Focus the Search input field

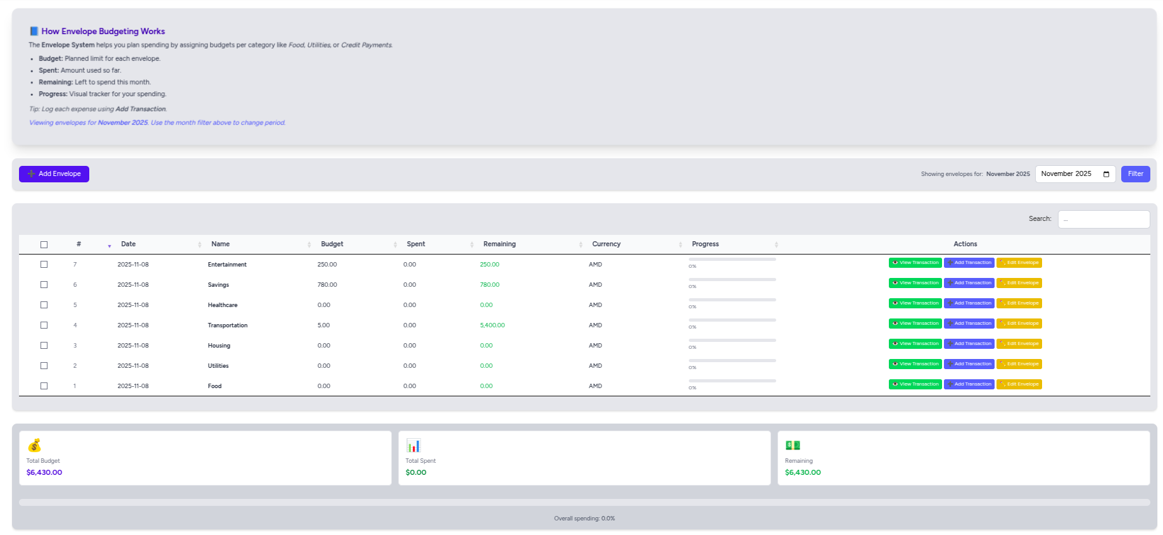point(1103,219)
